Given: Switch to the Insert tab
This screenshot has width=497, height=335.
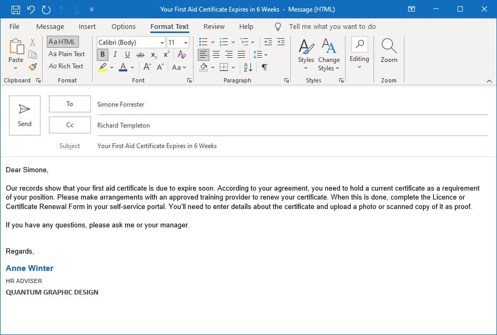Looking at the screenshot, I should (x=87, y=27).
